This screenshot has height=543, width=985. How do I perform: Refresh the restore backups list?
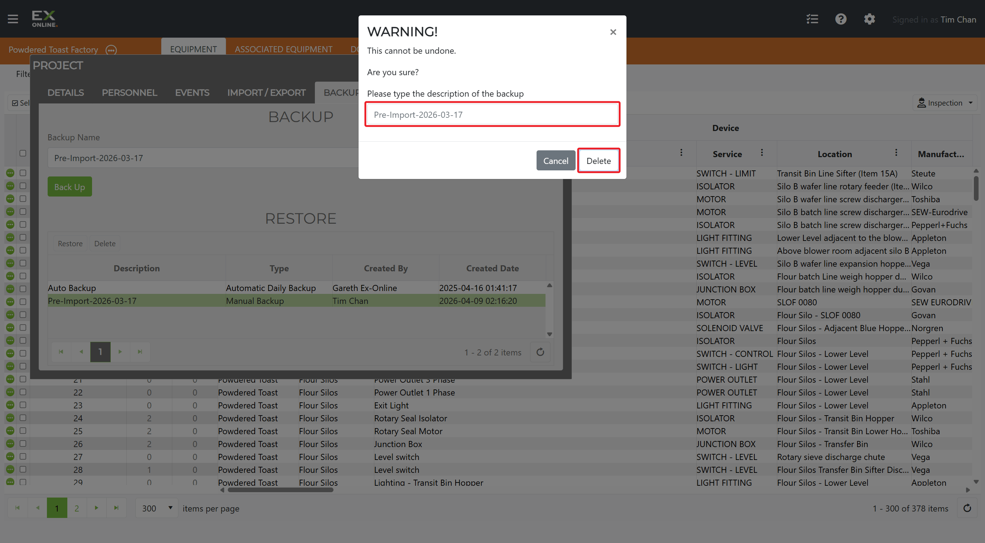tap(540, 352)
